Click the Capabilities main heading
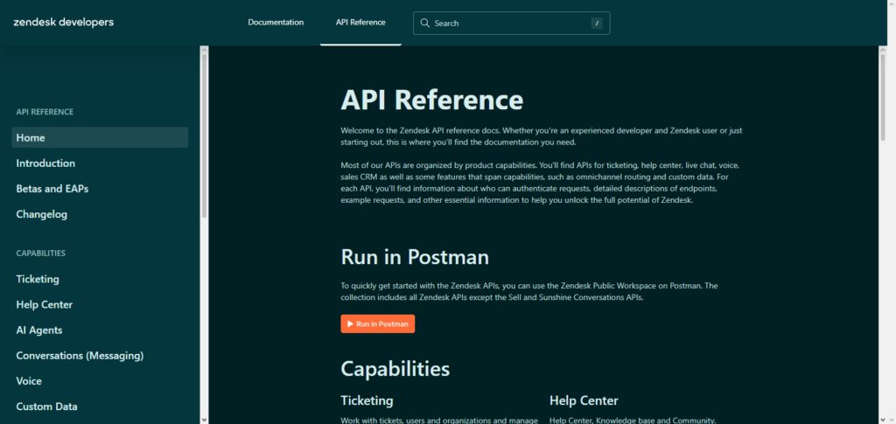Image resolution: width=896 pixels, height=424 pixels. tap(395, 369)
